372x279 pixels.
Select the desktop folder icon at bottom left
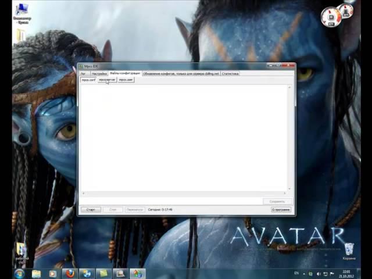pyautogui.click(x=22, y=253)
